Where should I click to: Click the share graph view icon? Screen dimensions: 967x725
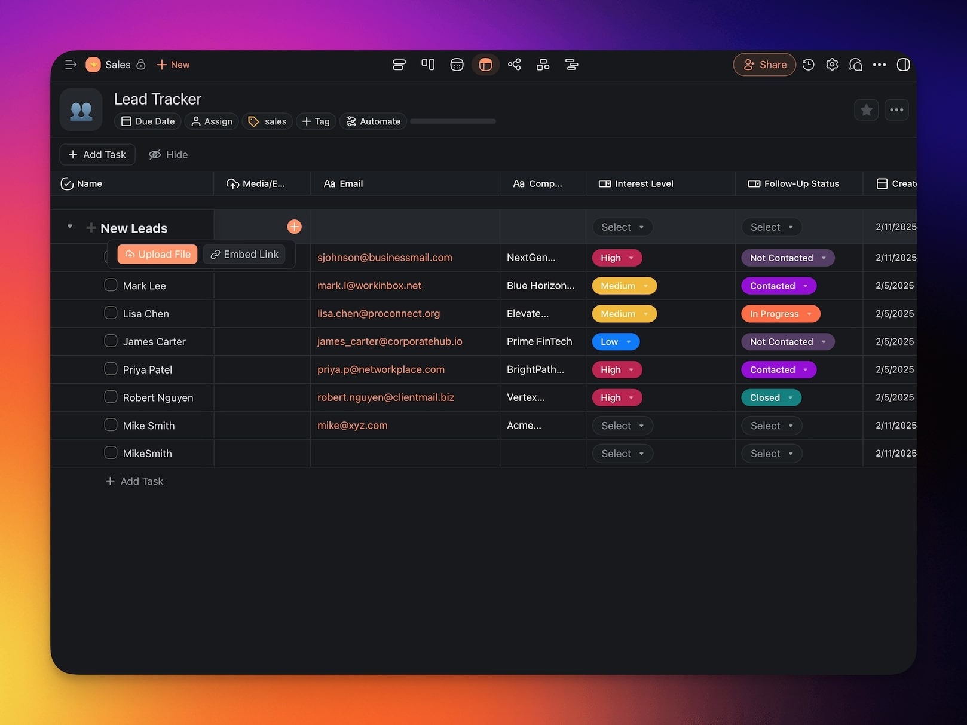tap(514, 65)
